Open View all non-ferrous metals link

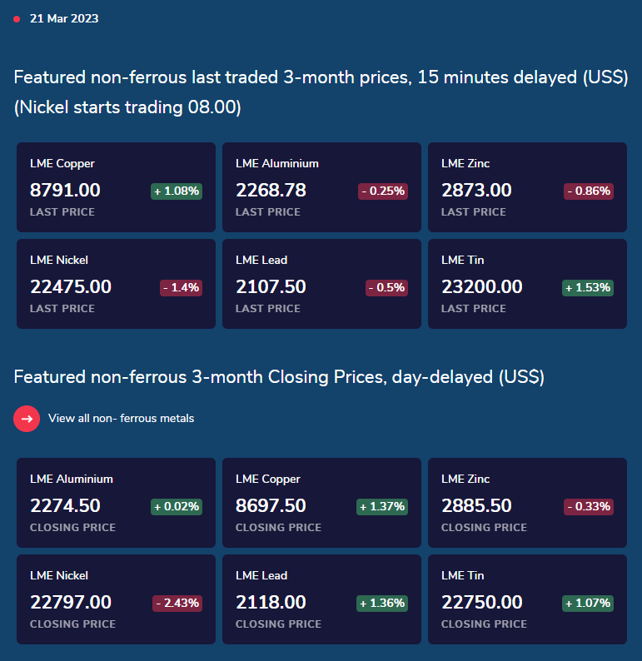(x=121, y=419)
